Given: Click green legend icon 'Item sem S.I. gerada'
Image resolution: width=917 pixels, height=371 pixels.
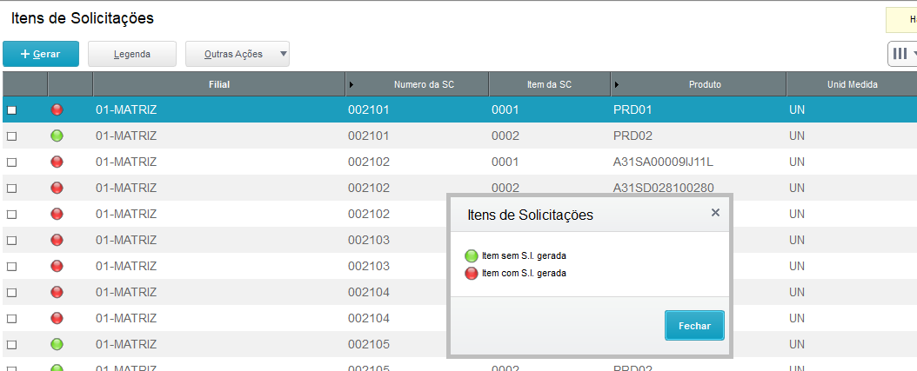Looking at the screenshot, I should pos(472,256).
